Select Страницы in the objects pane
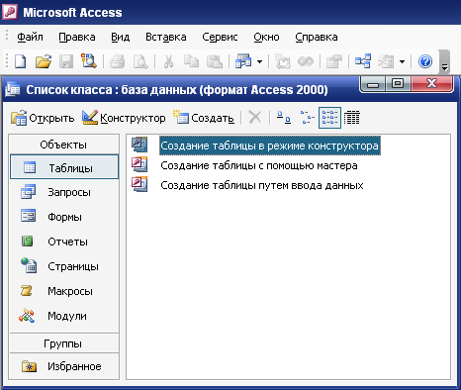The width and height of the screenshot is (461, 390). tap(64, 266)
